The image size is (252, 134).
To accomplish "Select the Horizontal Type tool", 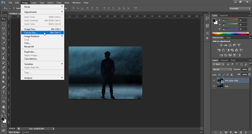I will 3,92.
